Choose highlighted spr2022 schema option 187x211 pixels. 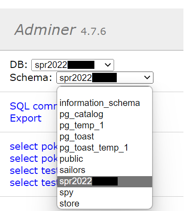105,181
